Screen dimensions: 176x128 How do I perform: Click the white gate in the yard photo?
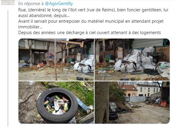click(138, 99)
